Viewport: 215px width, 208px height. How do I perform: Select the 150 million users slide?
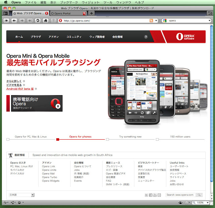point(180,137)
